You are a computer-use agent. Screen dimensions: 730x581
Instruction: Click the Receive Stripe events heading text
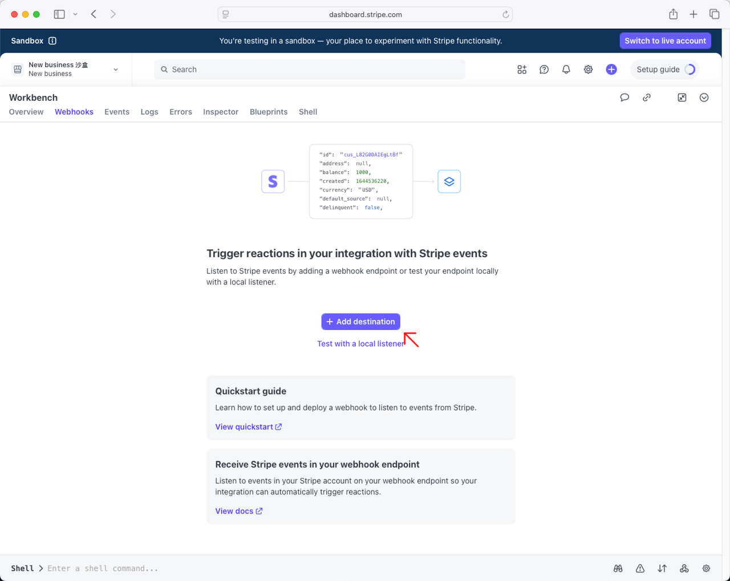pyautogui.click(x=317, y=464)
